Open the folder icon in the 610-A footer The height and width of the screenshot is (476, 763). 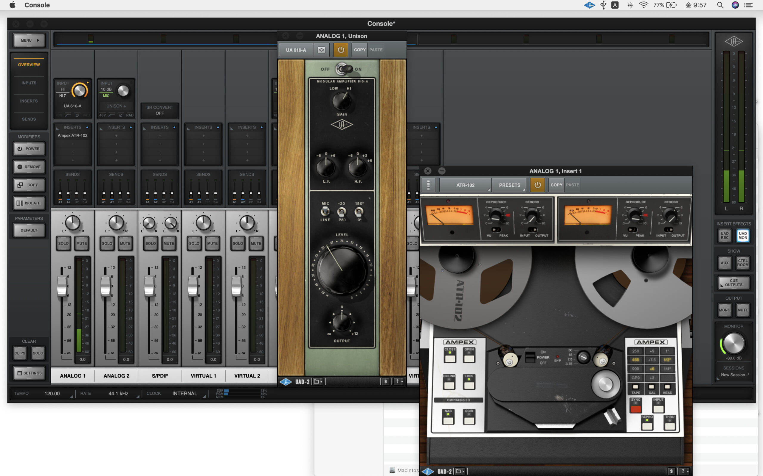coord(318,382)
